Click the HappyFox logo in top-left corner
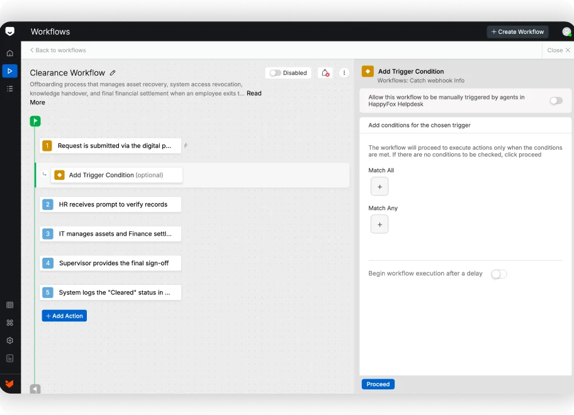 [x=10, y=31]
